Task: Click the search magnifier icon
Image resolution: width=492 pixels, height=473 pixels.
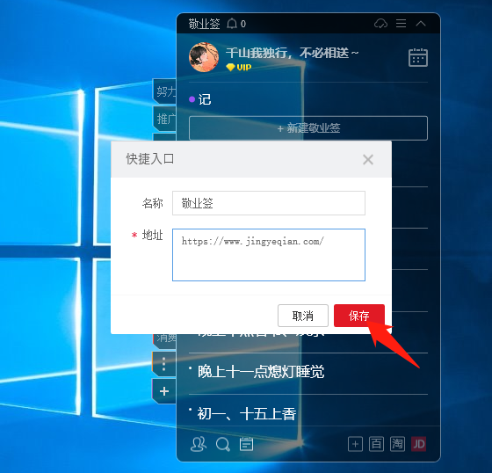Action: [x=223, y=444]
